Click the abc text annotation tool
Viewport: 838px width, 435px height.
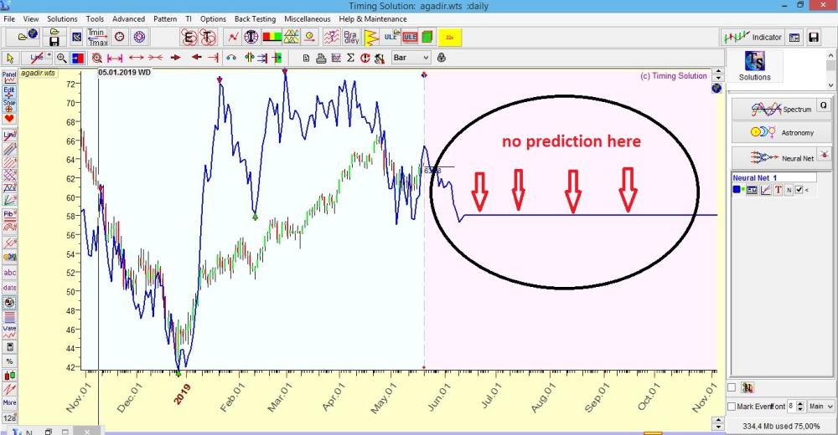coord(9,273)
